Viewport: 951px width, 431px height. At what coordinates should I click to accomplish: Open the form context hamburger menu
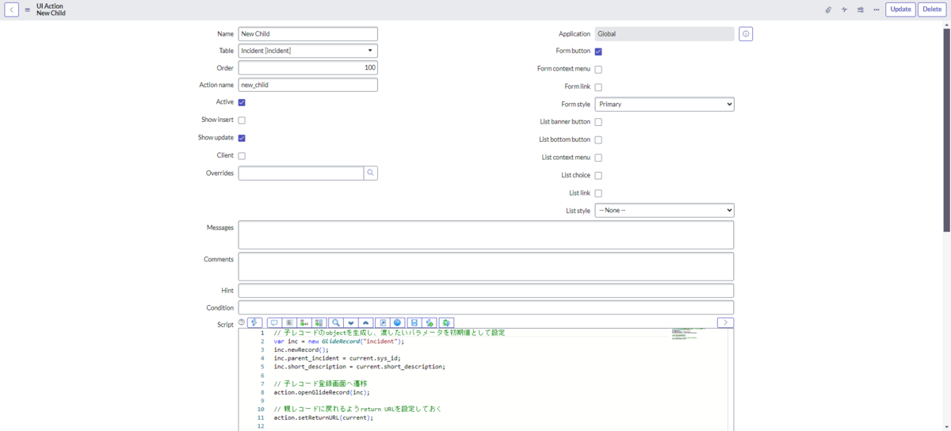28,10
